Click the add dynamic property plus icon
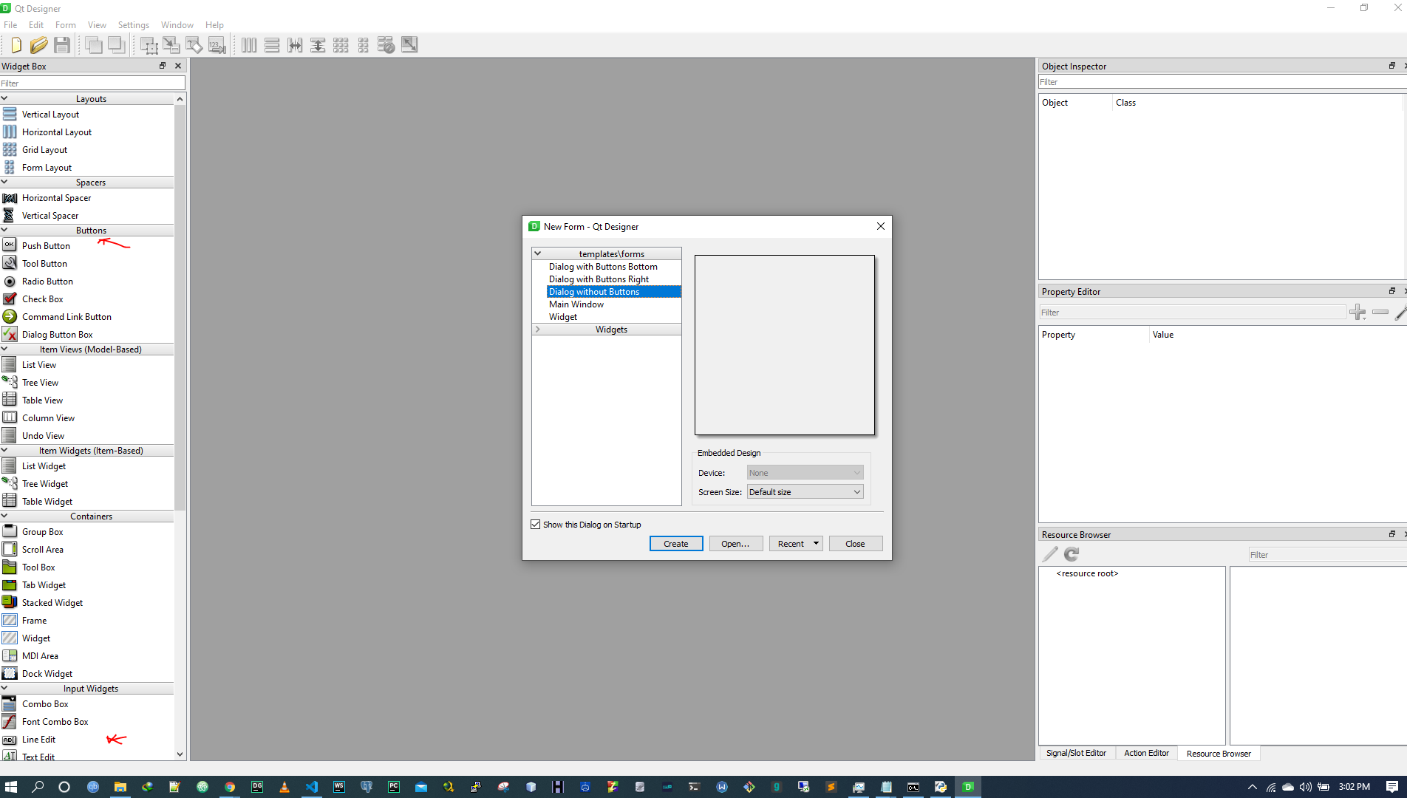The height and width of the screenshot is (798, 1407). pyautogui.click(x=1357, y=313)
